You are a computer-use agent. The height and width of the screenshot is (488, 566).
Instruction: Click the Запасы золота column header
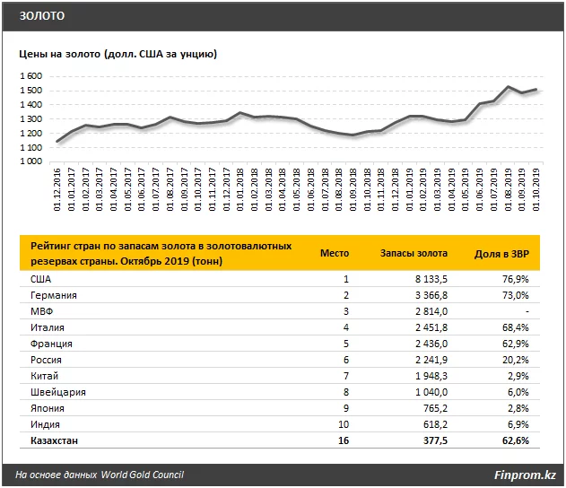click(x=414, y=253)
